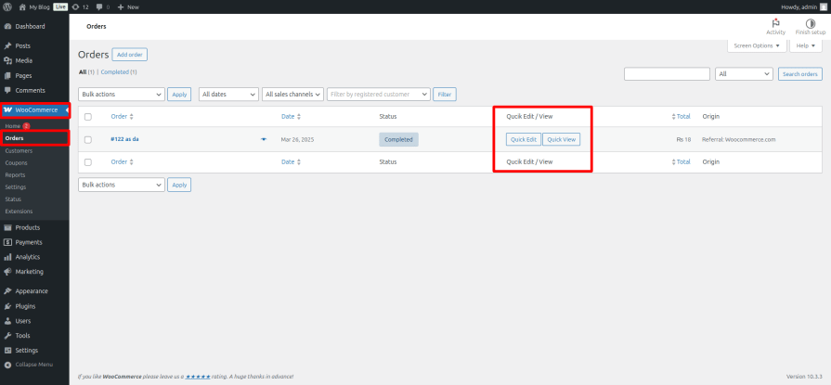Viewport: 831px width, 385px height.
Task: Click the five-star rating link in footer
Action: click(198, 377)
